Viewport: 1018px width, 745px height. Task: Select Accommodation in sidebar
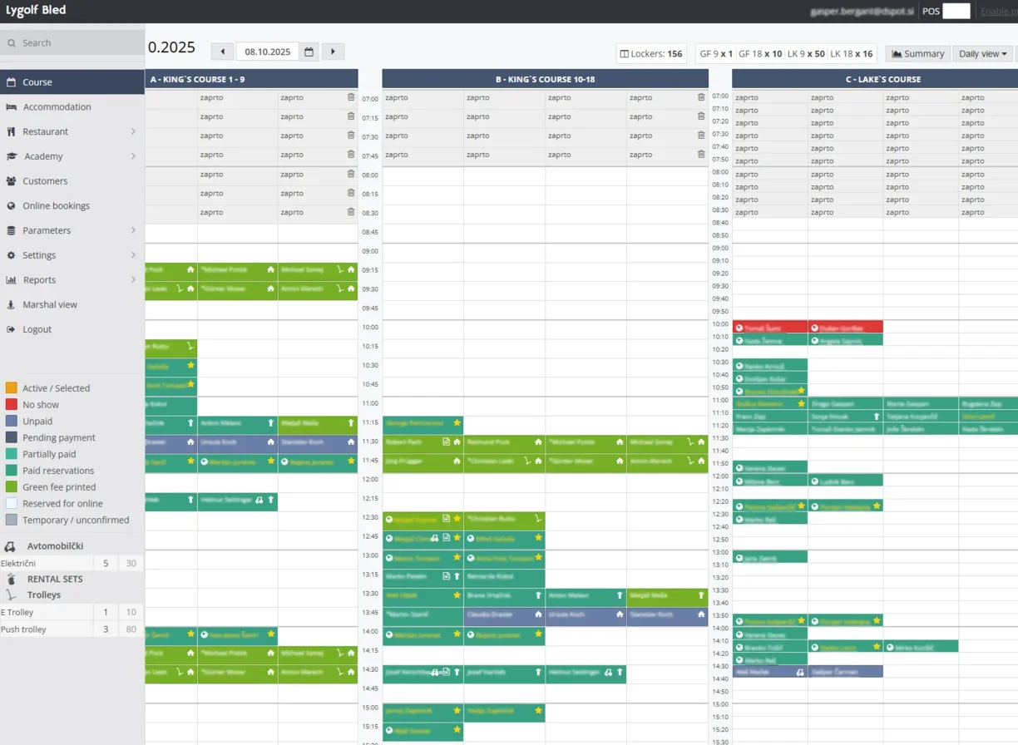[57, 106]
